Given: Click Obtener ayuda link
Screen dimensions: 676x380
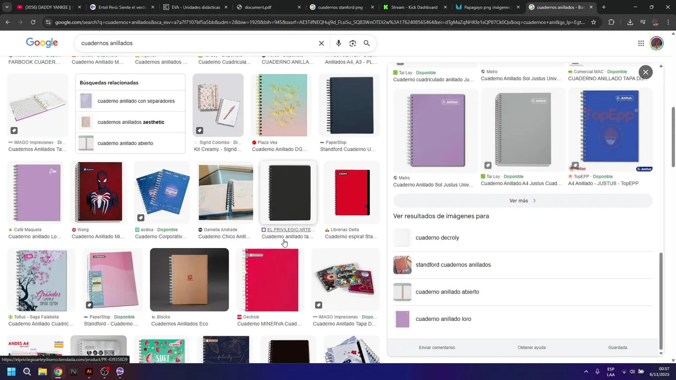Looking at the screenshot, I should pyautogui.click(x=531, y=347).
